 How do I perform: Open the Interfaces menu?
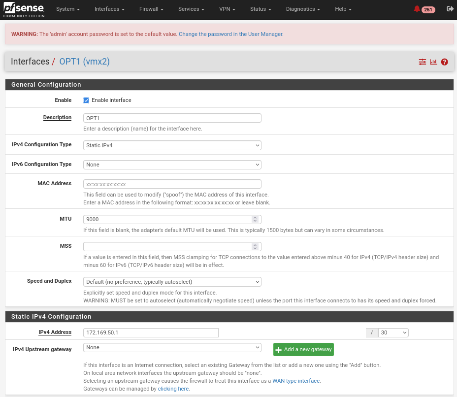109,9
